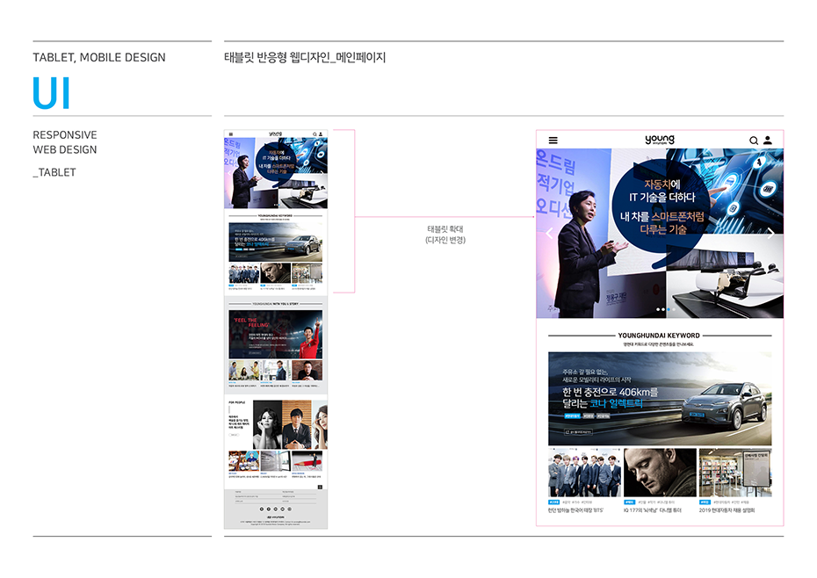Advance hero slider with right arrow
The width and height of the screenshot is (817, 578).
[770, 234]
